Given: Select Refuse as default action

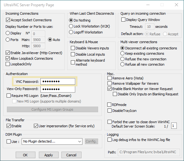Looking at the screenshot, I should [x=147, y=34].
